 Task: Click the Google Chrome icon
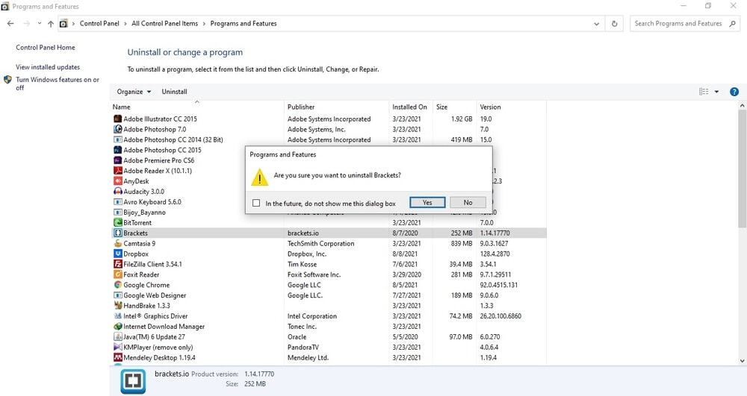118,285
